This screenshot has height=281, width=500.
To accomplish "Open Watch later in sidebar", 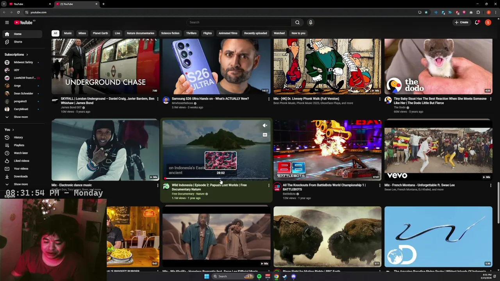I will coord(21,153).
